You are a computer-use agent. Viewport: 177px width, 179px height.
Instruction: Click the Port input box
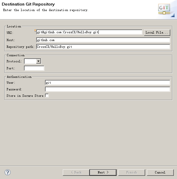coord(34,68)
